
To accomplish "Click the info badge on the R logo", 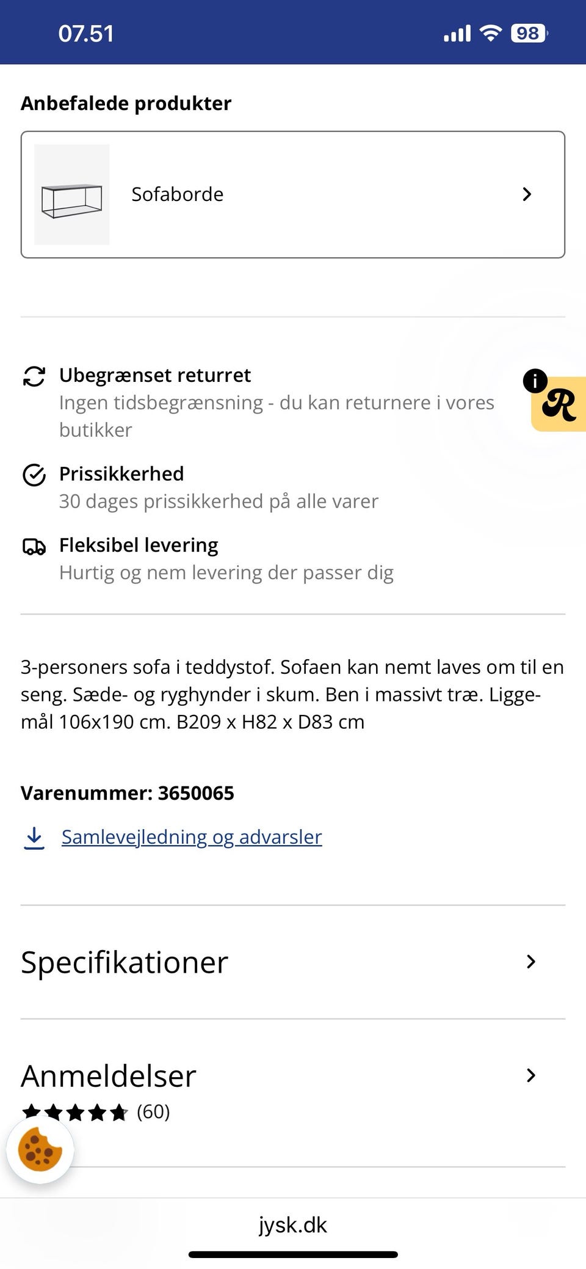I will (535, 382).
